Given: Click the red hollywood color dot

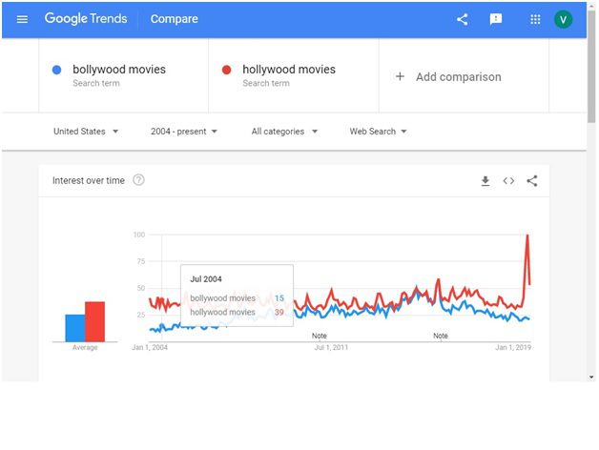Looking at the screenshot, I should (x=226, y=70).
